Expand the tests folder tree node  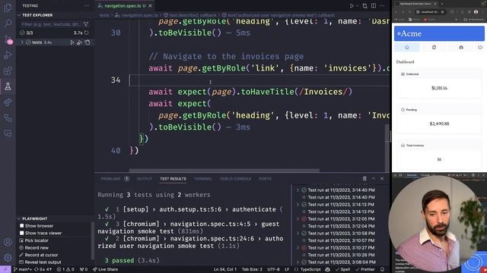(x=22, y=42)
